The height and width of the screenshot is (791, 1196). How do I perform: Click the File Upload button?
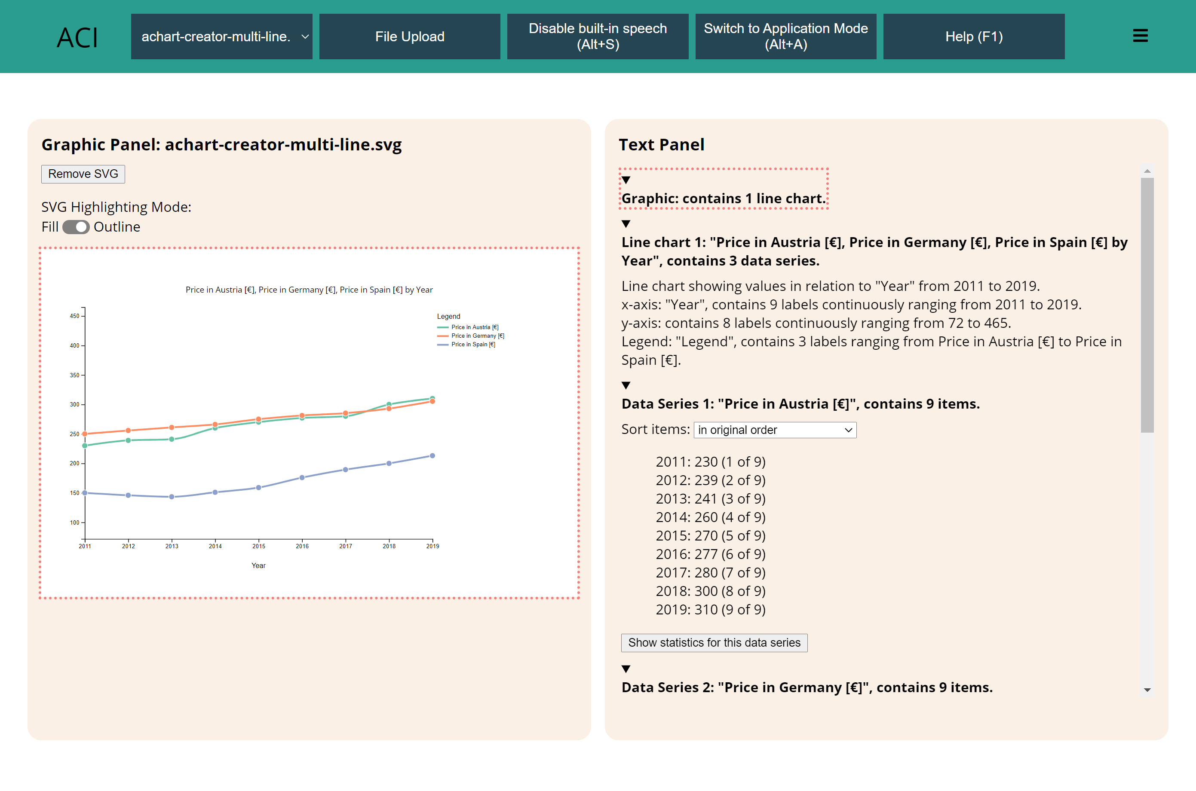tap(410, 37)
